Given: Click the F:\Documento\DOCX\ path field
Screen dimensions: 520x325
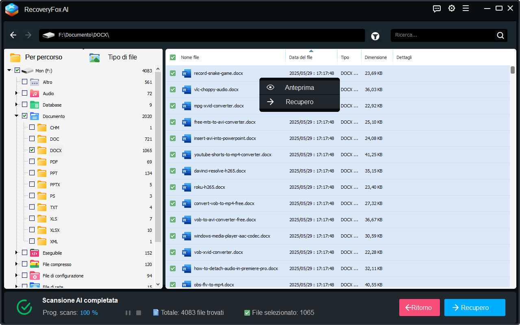Looking at the screenshot, I should (x=202, y=35).
